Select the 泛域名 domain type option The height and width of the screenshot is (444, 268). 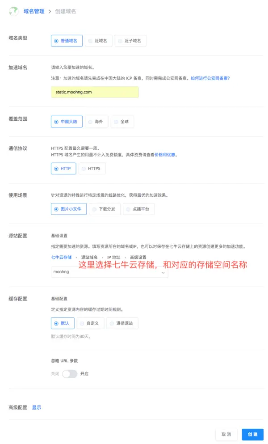[98, 41]
